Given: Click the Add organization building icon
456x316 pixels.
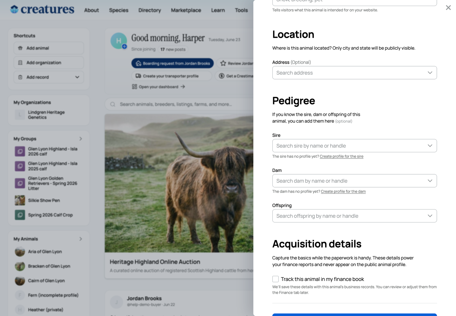Looking at the screenshot, I should point(20,63).
